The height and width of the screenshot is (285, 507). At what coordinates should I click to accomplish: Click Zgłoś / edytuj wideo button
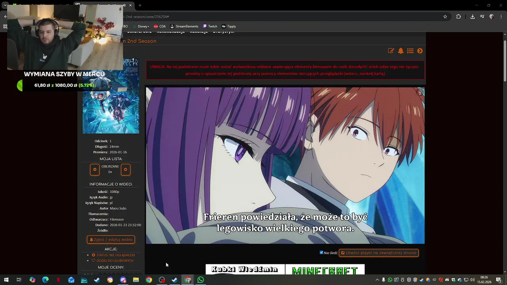[x=111, y=239]
